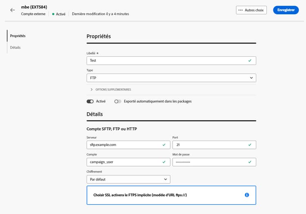Click the green Activé status dot
This screenshot has width=306, height=214.
point(53,14)
